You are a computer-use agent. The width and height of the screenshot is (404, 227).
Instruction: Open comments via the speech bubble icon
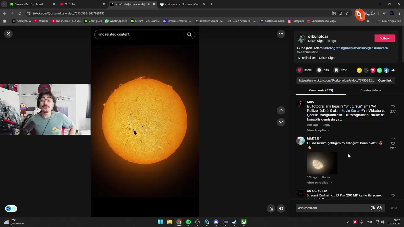(319, 70)
